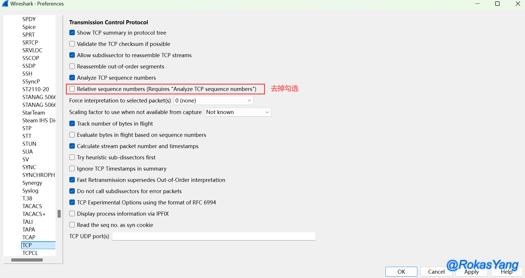Viewport: 525px width, 278px height.
Task: Disable Track number of bytes in flight
Action: click(x=72, y=124)
